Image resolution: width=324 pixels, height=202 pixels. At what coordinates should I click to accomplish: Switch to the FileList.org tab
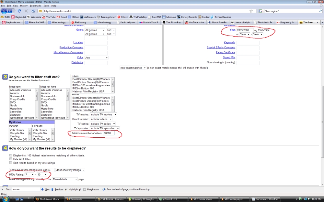click(x=80, y=23)
